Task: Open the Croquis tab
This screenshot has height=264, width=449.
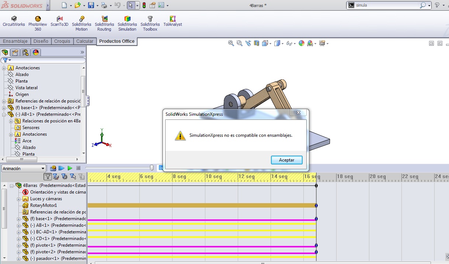Action: 62,41
